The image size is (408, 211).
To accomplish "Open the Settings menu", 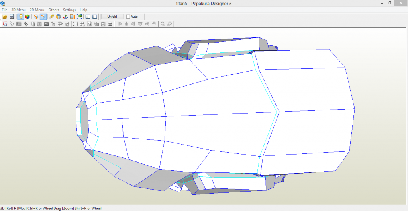I will (69, 10).
